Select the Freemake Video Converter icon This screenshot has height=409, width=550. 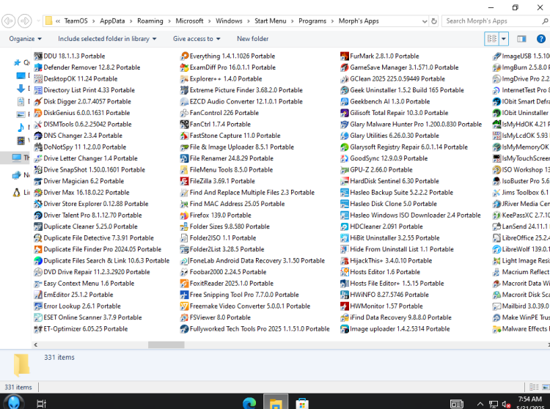(184, 306)
